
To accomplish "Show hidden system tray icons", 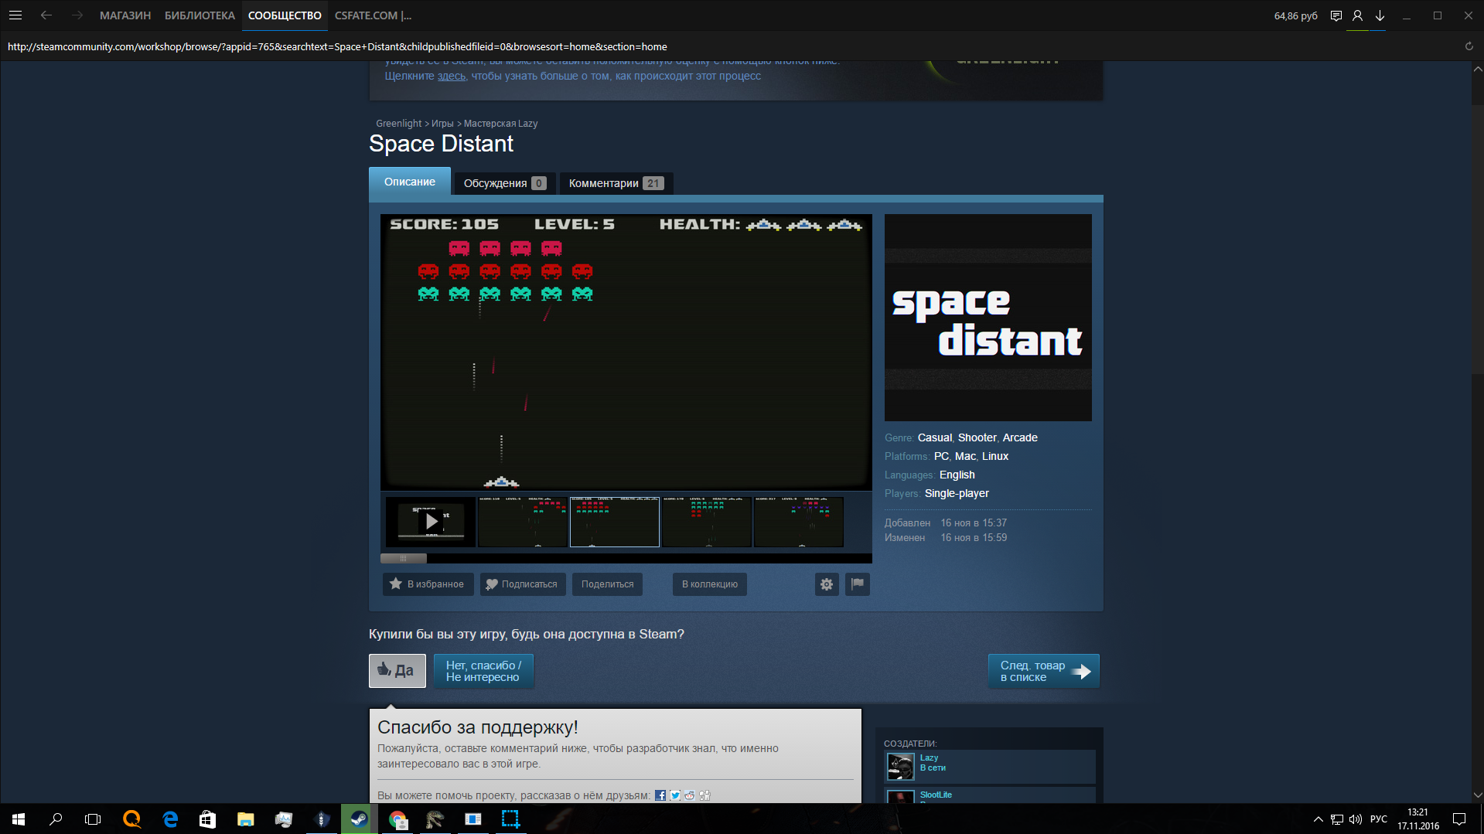I will pos(1318,819).
